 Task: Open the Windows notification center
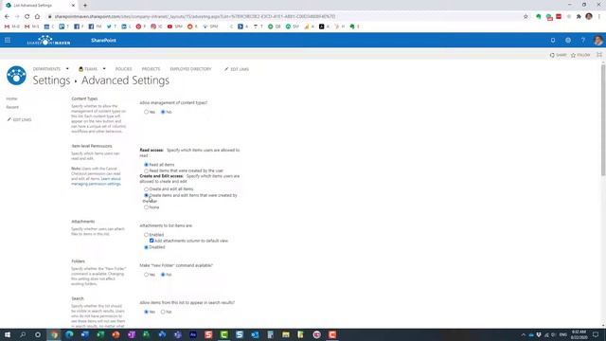coord(596,334)
